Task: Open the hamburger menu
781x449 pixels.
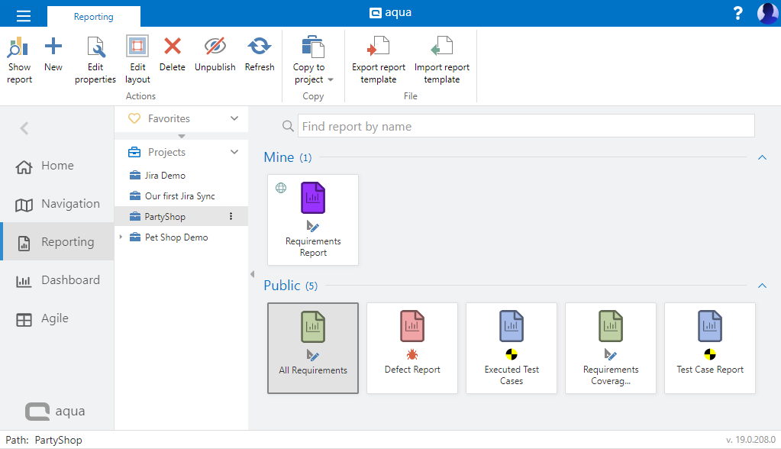Action: (x=24, y=14)
